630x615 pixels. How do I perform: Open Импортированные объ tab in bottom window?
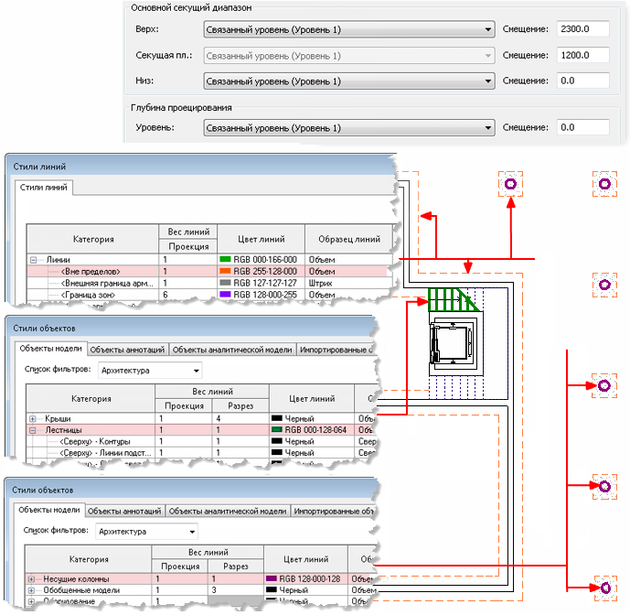point(334,512)
